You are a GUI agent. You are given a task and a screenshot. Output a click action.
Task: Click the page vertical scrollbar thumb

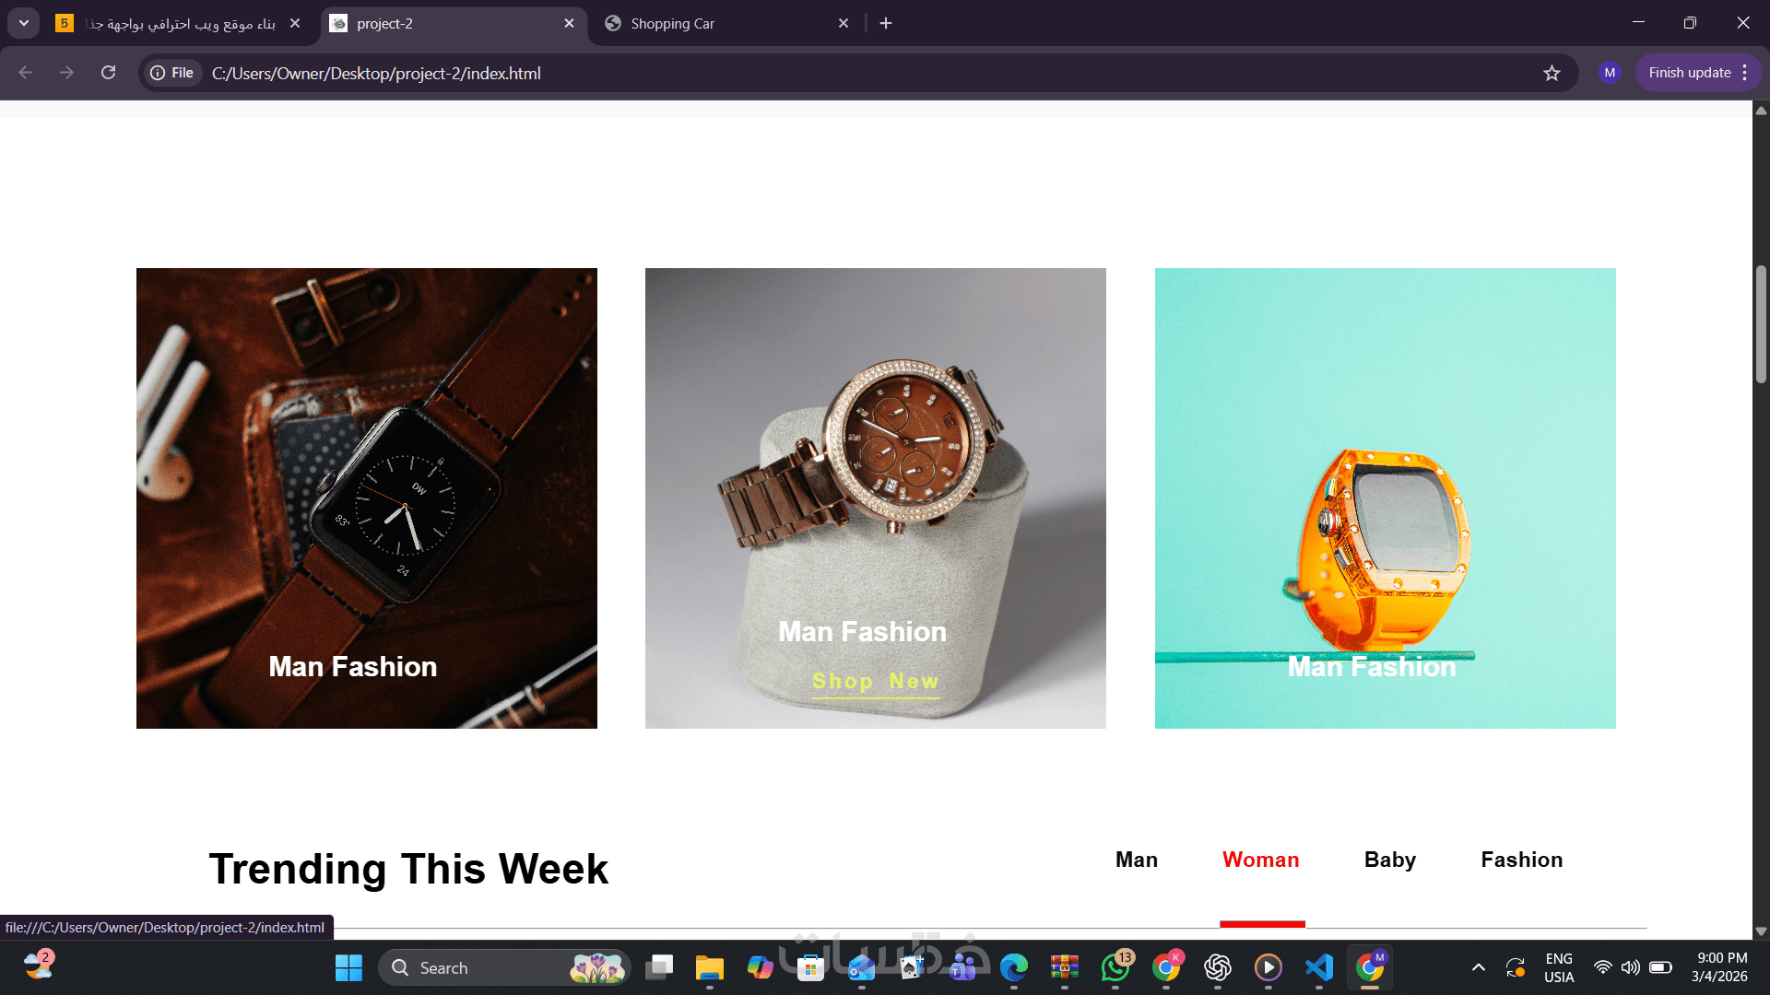pyautogui.click(x=1761, y=323)
